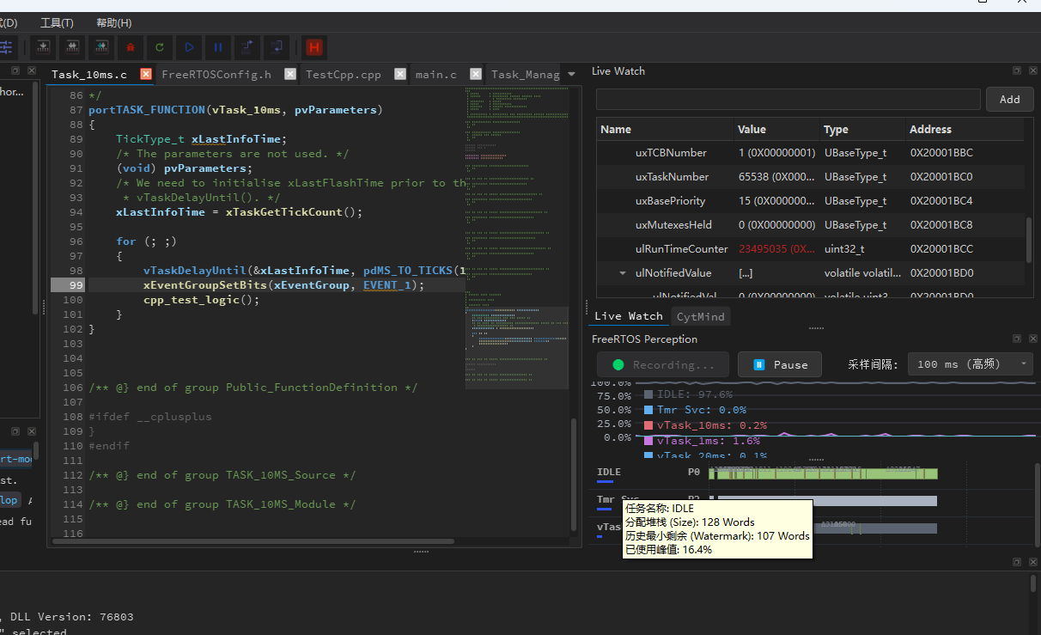Click the blue run (play) toolbar icon
The image size is (1041, 635).
pyautogui.click(x=189, y=47)
